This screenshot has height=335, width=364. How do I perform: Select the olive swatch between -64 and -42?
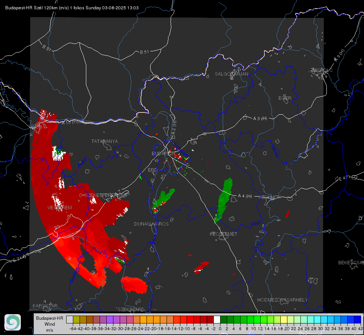[x=76, y=319]
